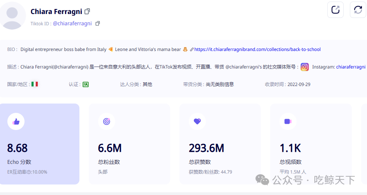Click the 收录时间 value 2022-09-29
Screen dimensions: 367x195
point(299,84)
